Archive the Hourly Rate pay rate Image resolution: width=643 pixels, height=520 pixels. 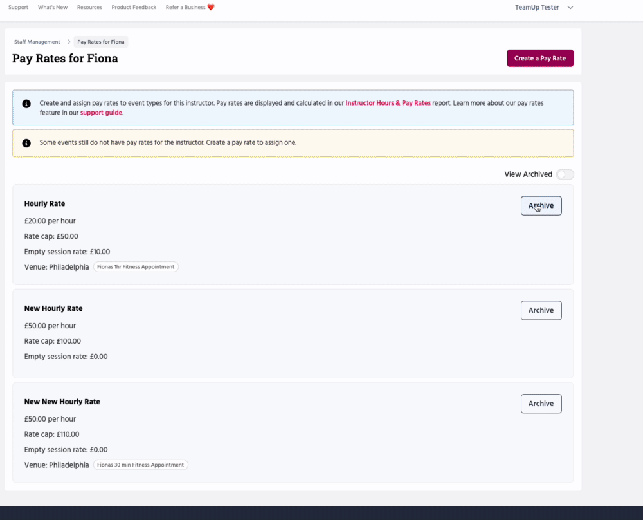tap(541, 206)
